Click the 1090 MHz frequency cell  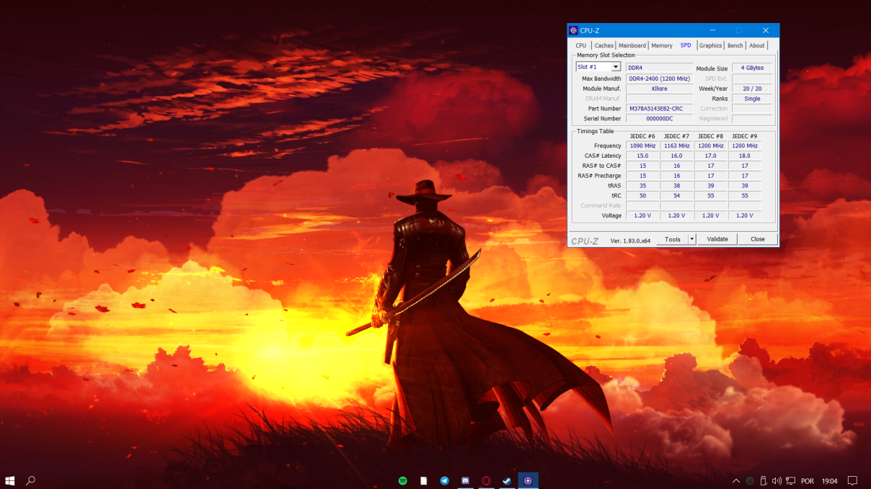click(642, 145)
